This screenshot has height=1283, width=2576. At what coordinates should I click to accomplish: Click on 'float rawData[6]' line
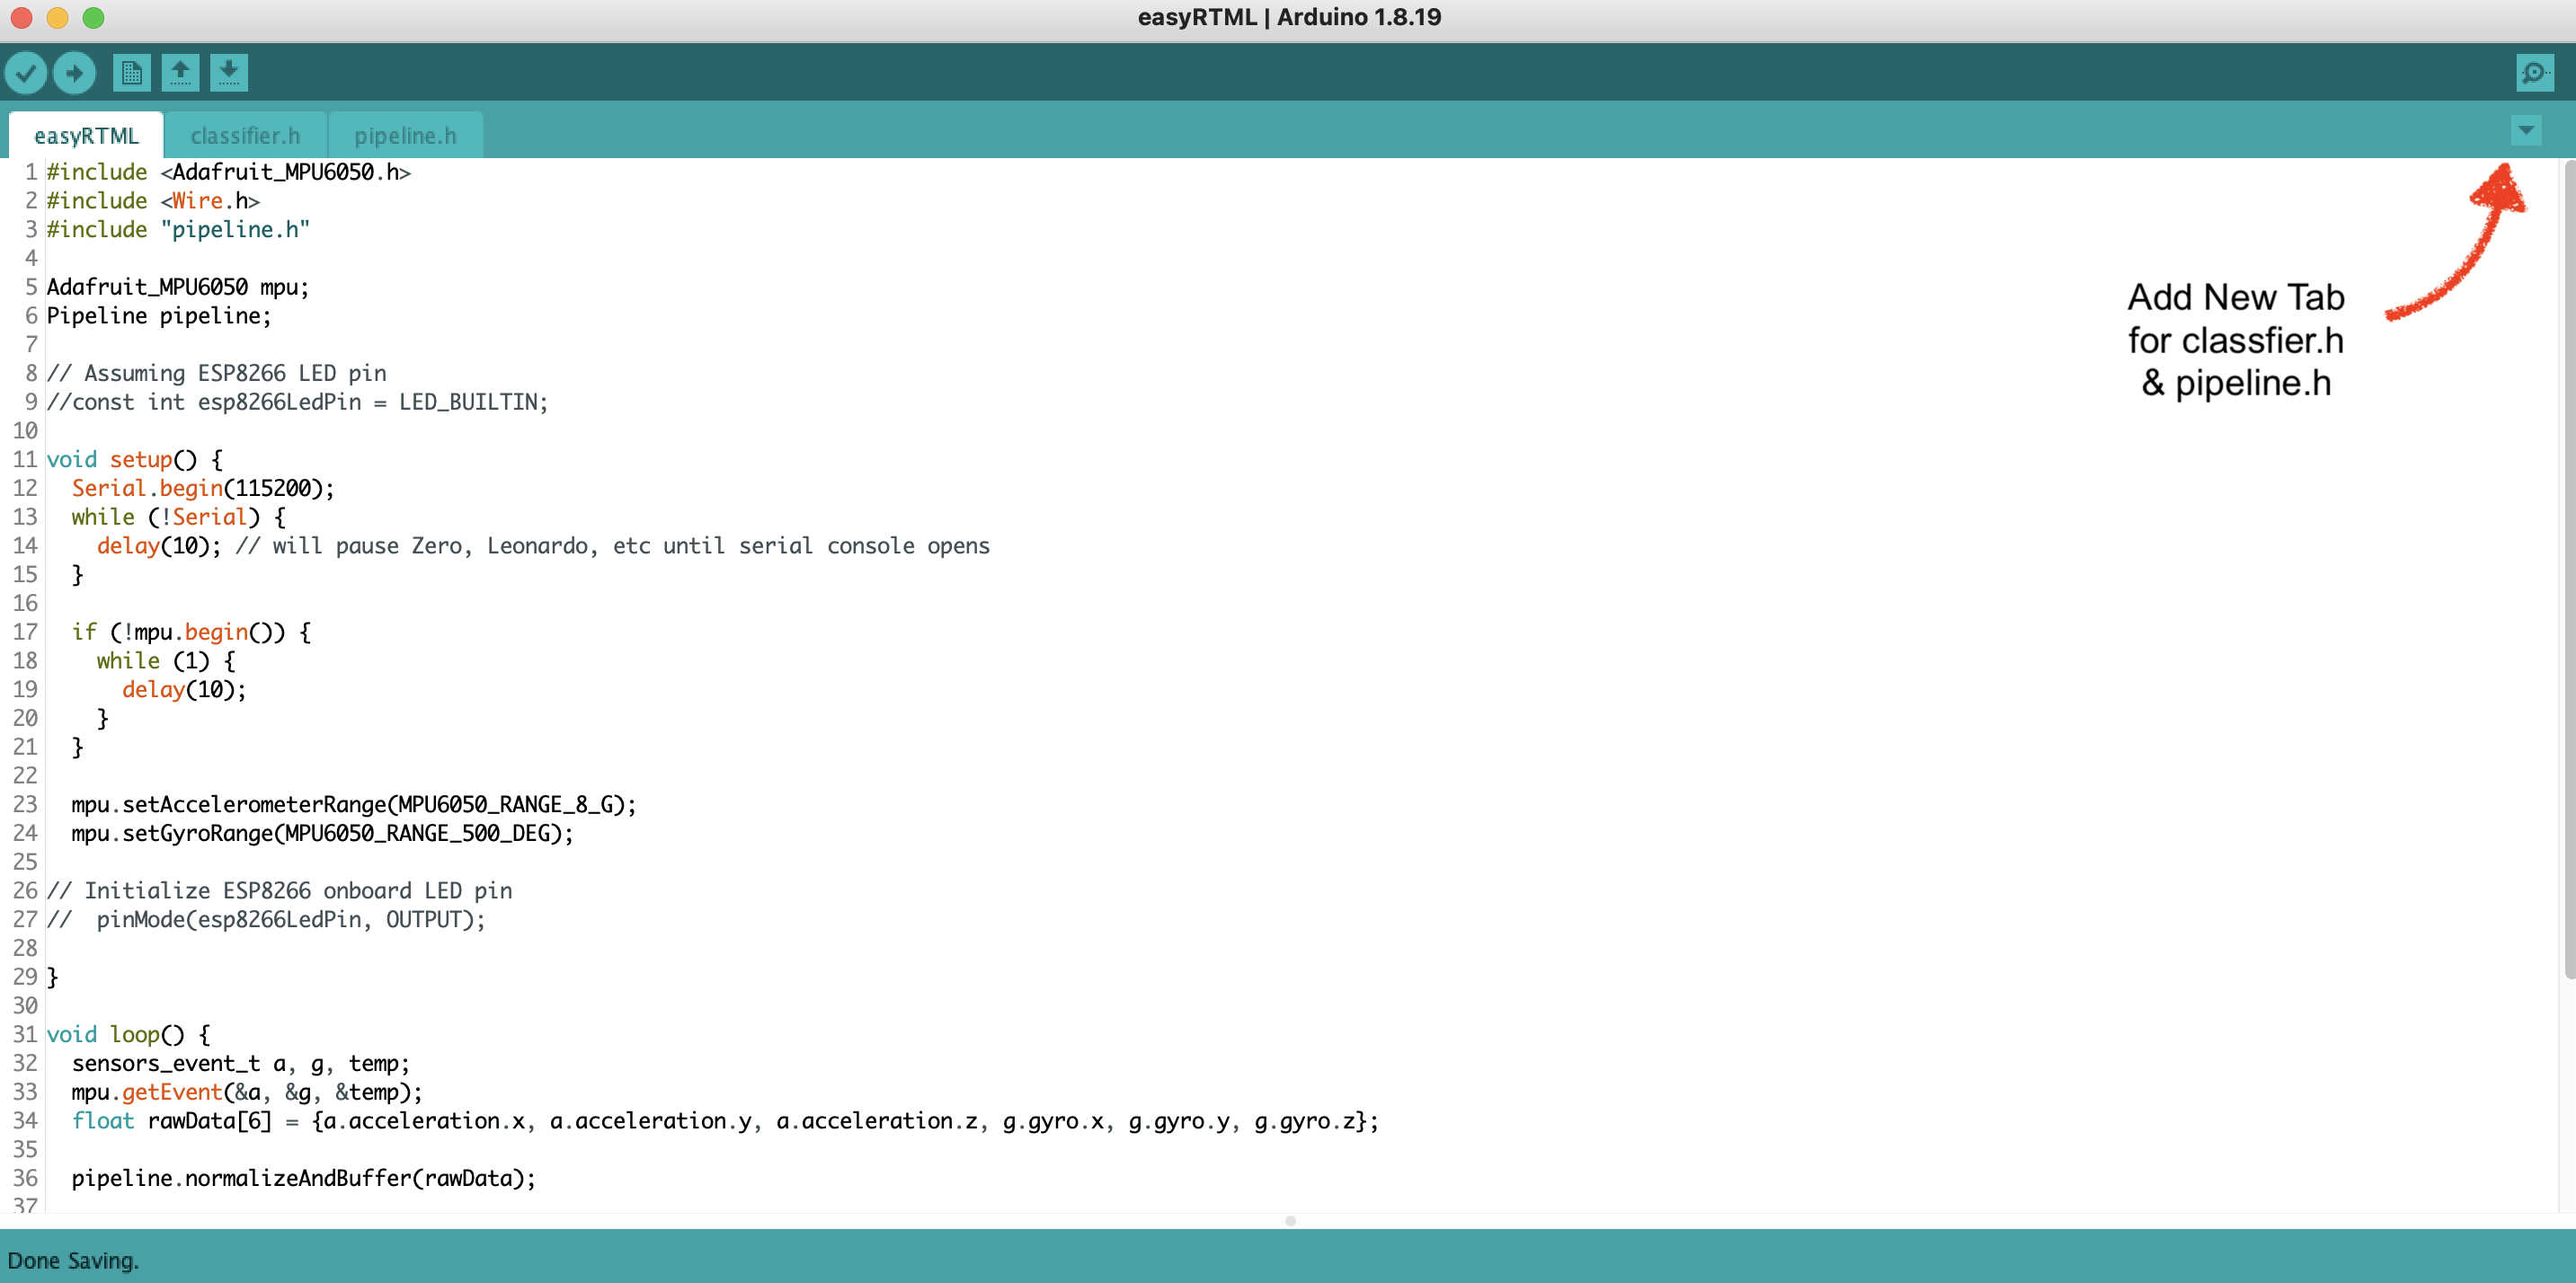coord(725,1121)
